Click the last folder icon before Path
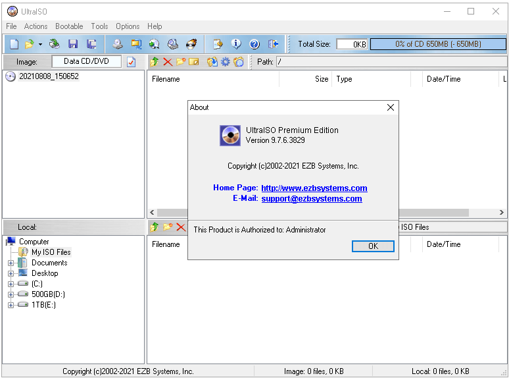The height and width of the screenshot is (378, 509). coord(239,62)
